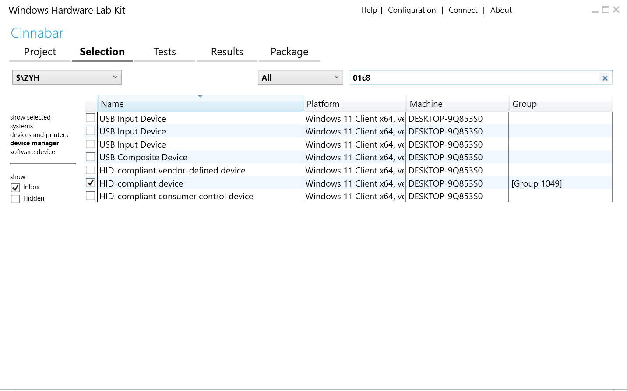Sort by the Machine column header
Screen dimensions: 627x391
(458, 104)
